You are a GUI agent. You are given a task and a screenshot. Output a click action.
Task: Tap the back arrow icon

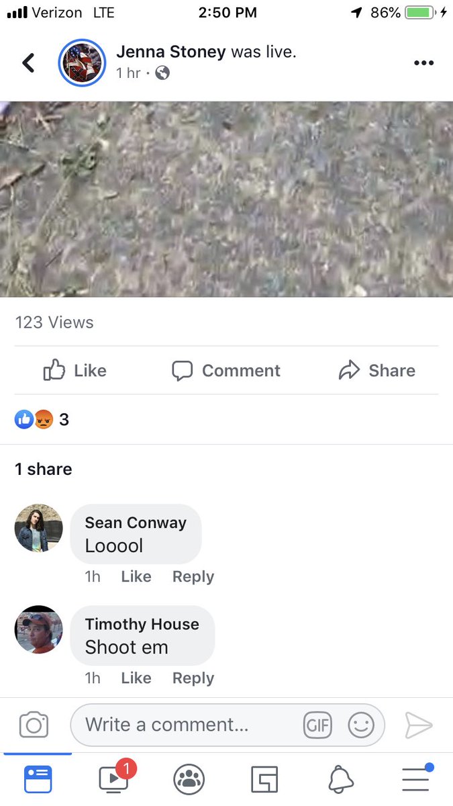(28, 63)
